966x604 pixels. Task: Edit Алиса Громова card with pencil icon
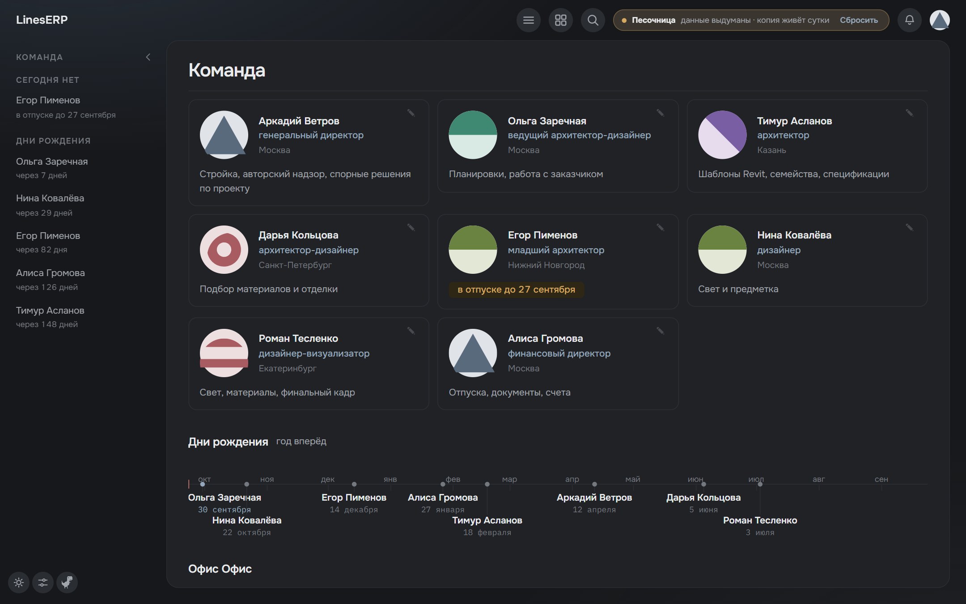pos(660,331)
